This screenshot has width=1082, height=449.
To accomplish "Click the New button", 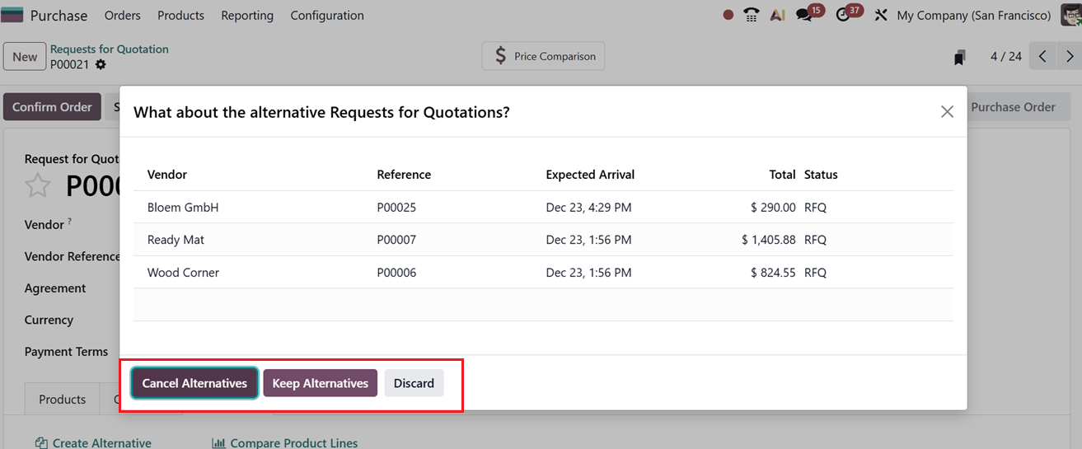I will click(x=25, y=57).
